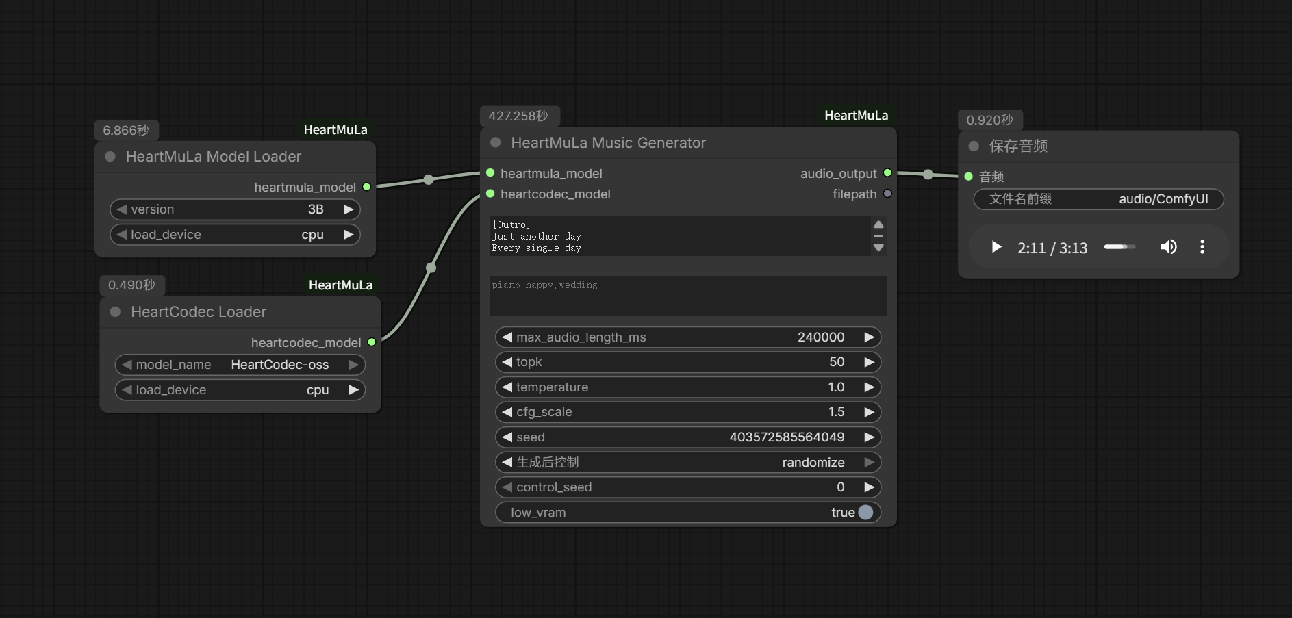Decrease control_seed with left arrow

[507, 487]
